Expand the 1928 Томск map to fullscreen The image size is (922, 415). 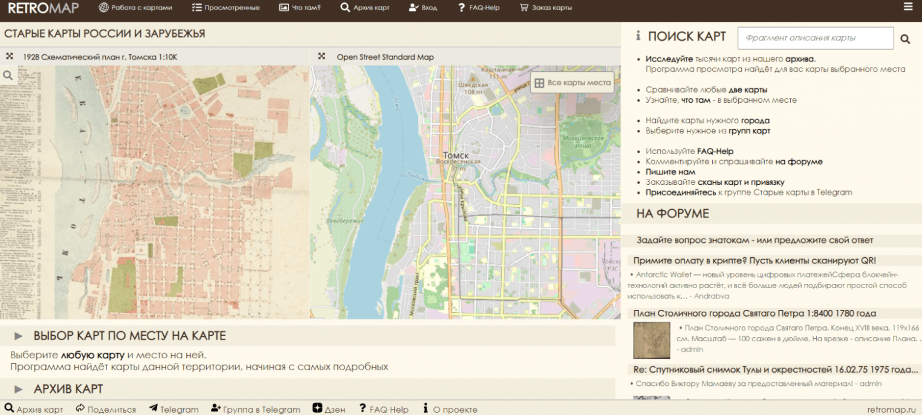(x=10, y=56)
